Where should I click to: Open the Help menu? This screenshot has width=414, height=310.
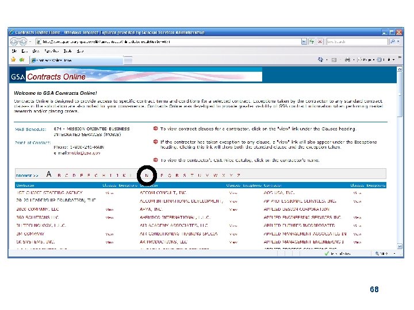80,51
